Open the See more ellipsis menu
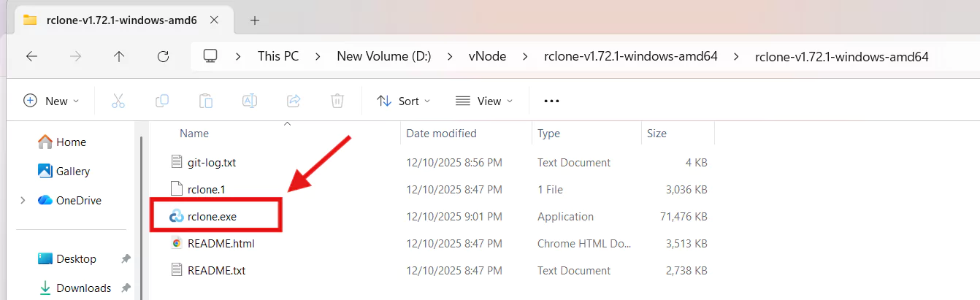 [x=551, y=101]
